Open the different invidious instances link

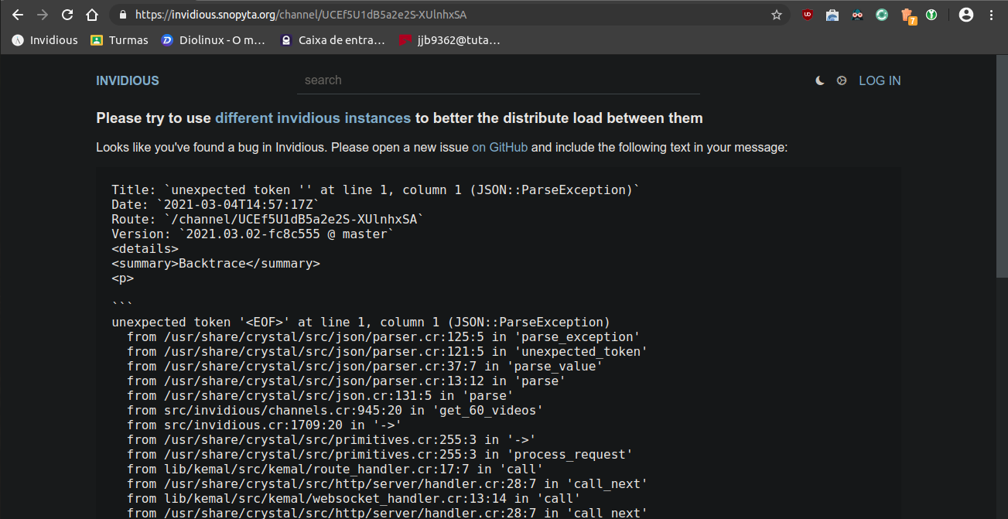pyautogui.click(x=313, y=118)
